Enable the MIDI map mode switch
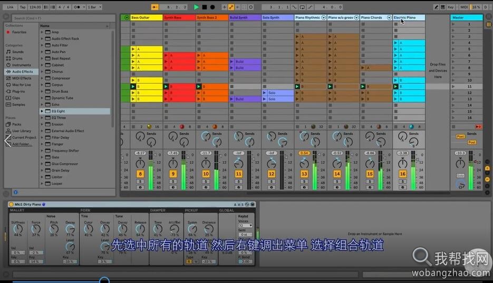This screenshot has width=493, height=283. click(464, 7)
